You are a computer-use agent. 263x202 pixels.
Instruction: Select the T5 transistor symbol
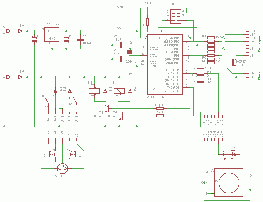(121, 116)
